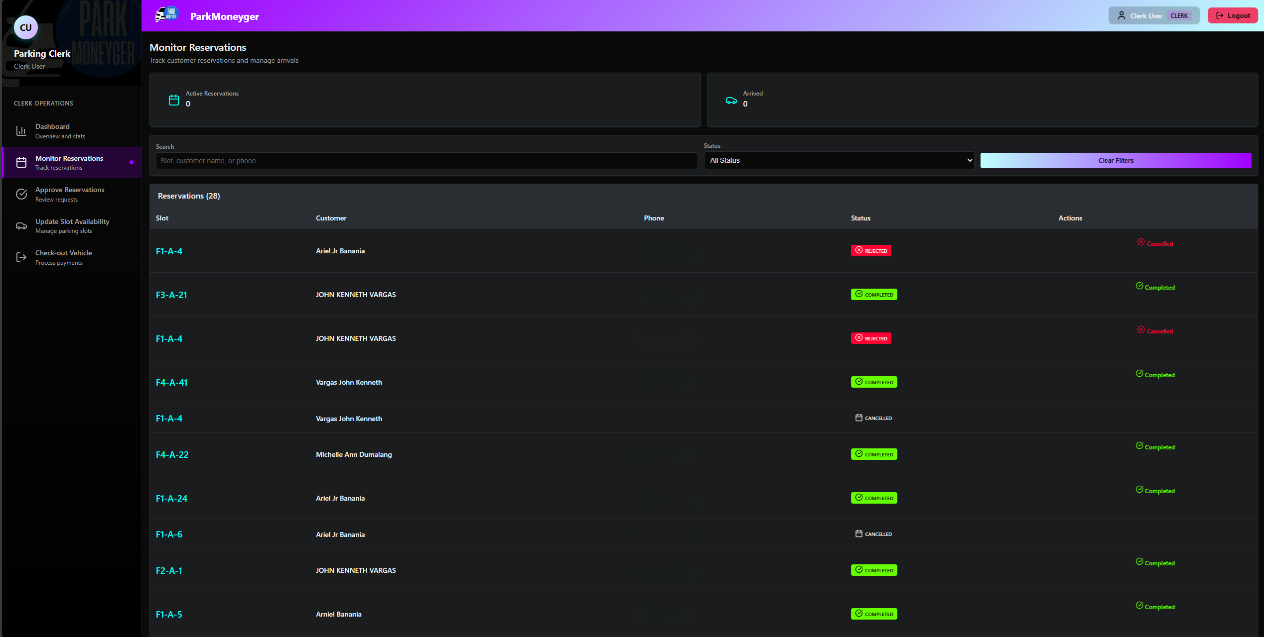The image size is (1264, 637).
Task: Click the Active Reservations calendar icon
Action: [x=174, y=100]
